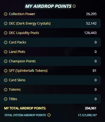Open Land Plots info icon
The image size is (105, 122).
tap(6, 52)
